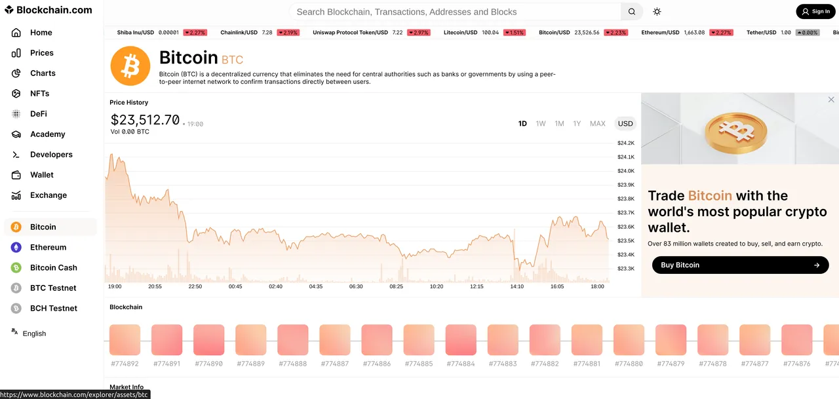The width and height of the screenshot is (839, 399).
Task: Open block #774879 tile
Action: [671, 340]
